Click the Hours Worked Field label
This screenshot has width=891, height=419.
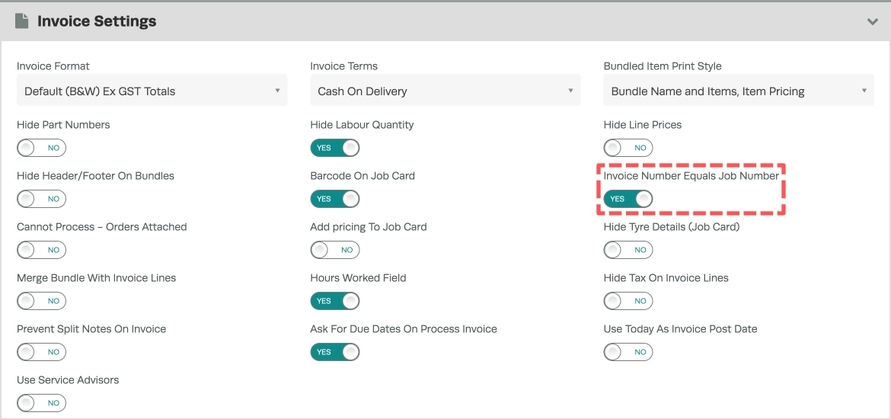tap(358, 278)
